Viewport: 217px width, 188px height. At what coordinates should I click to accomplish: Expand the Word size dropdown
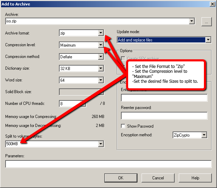point(101,80)
